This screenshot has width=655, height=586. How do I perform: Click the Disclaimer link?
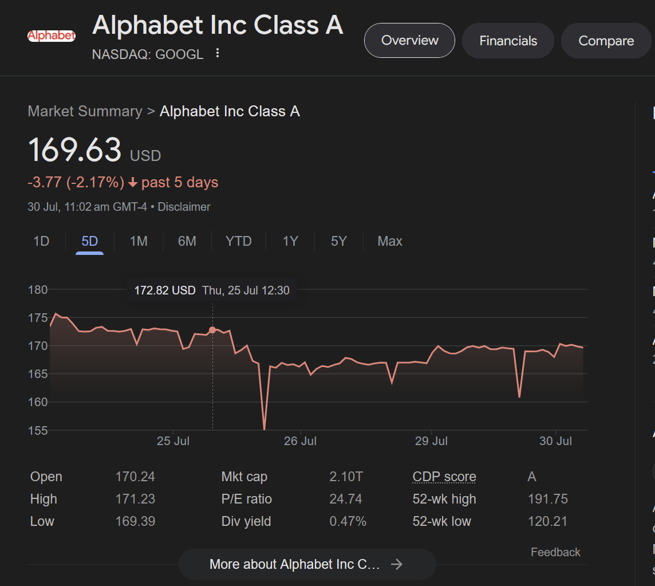point(184,207)
